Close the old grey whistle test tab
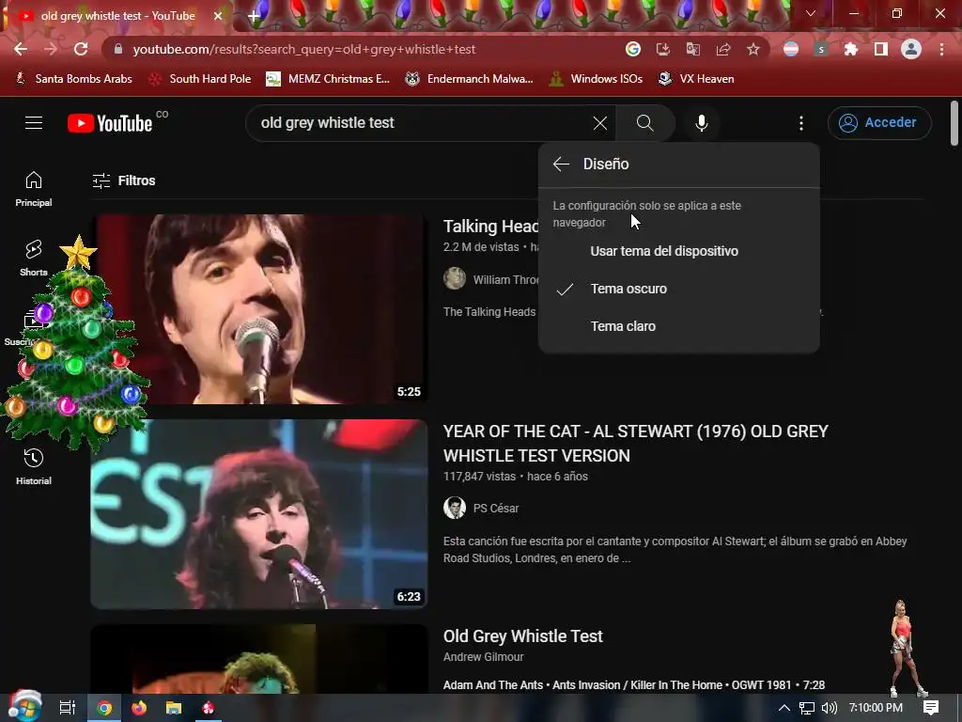Viewport: 962px width, 722px height. pyautogui.click(x=218, y=16)
